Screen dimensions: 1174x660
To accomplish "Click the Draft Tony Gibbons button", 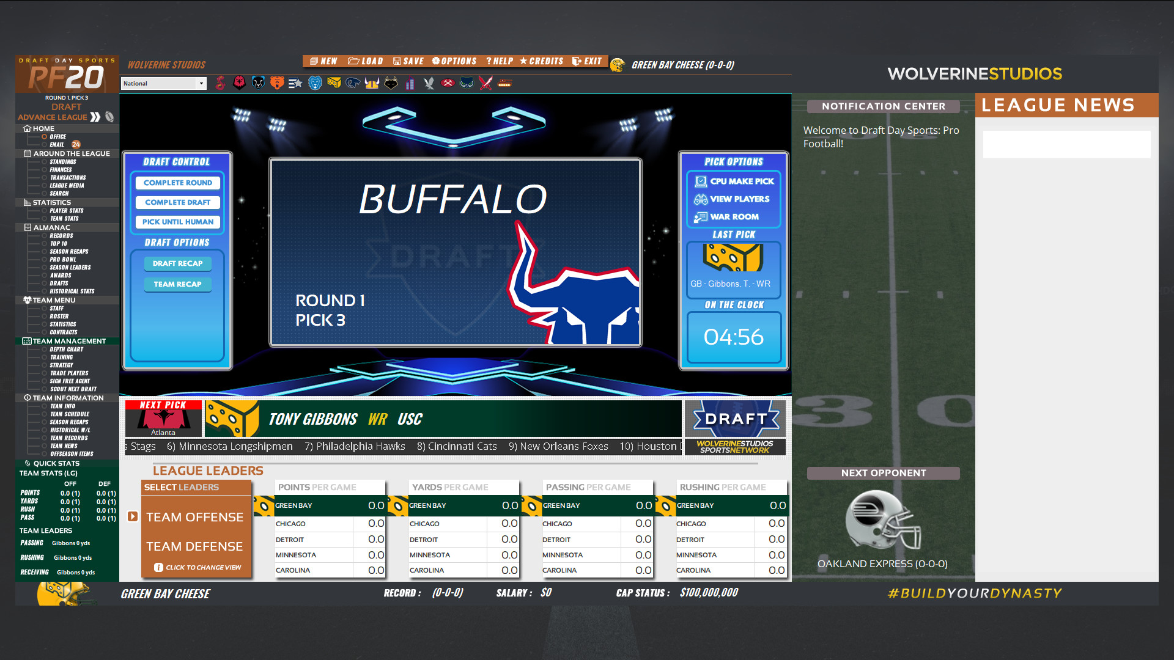I will coord(732,418).
